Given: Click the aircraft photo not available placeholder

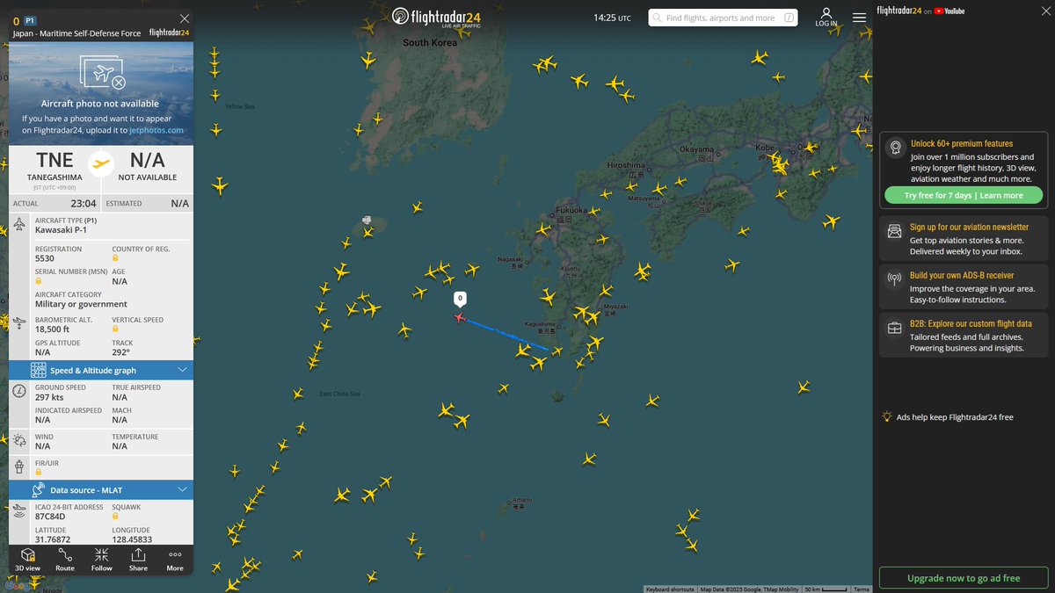Looking at the screenshot, I should point(101,93).
